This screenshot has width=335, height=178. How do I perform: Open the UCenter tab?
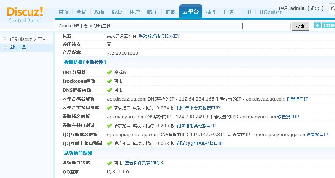(x=270, y=12)
